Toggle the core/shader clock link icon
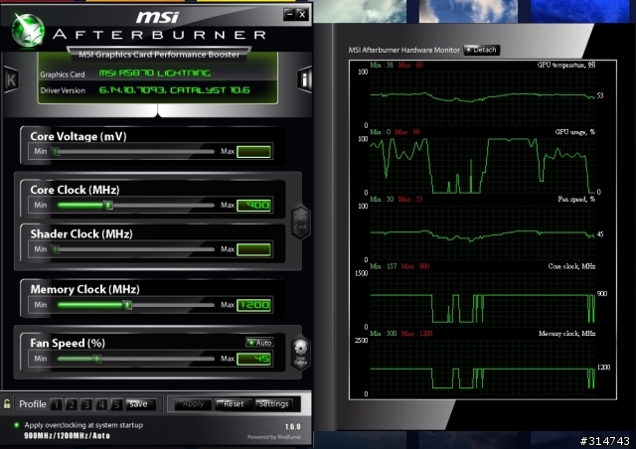Image resolution: width=636 pixels, height=449 pixels. tap(300, 223)
